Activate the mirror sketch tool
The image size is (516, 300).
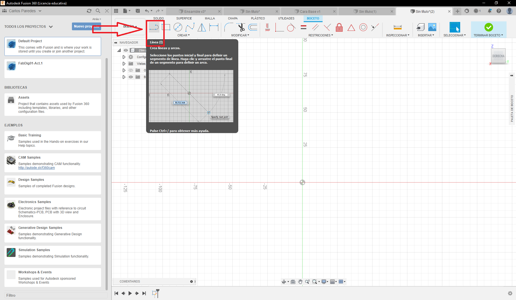(202, 27)
